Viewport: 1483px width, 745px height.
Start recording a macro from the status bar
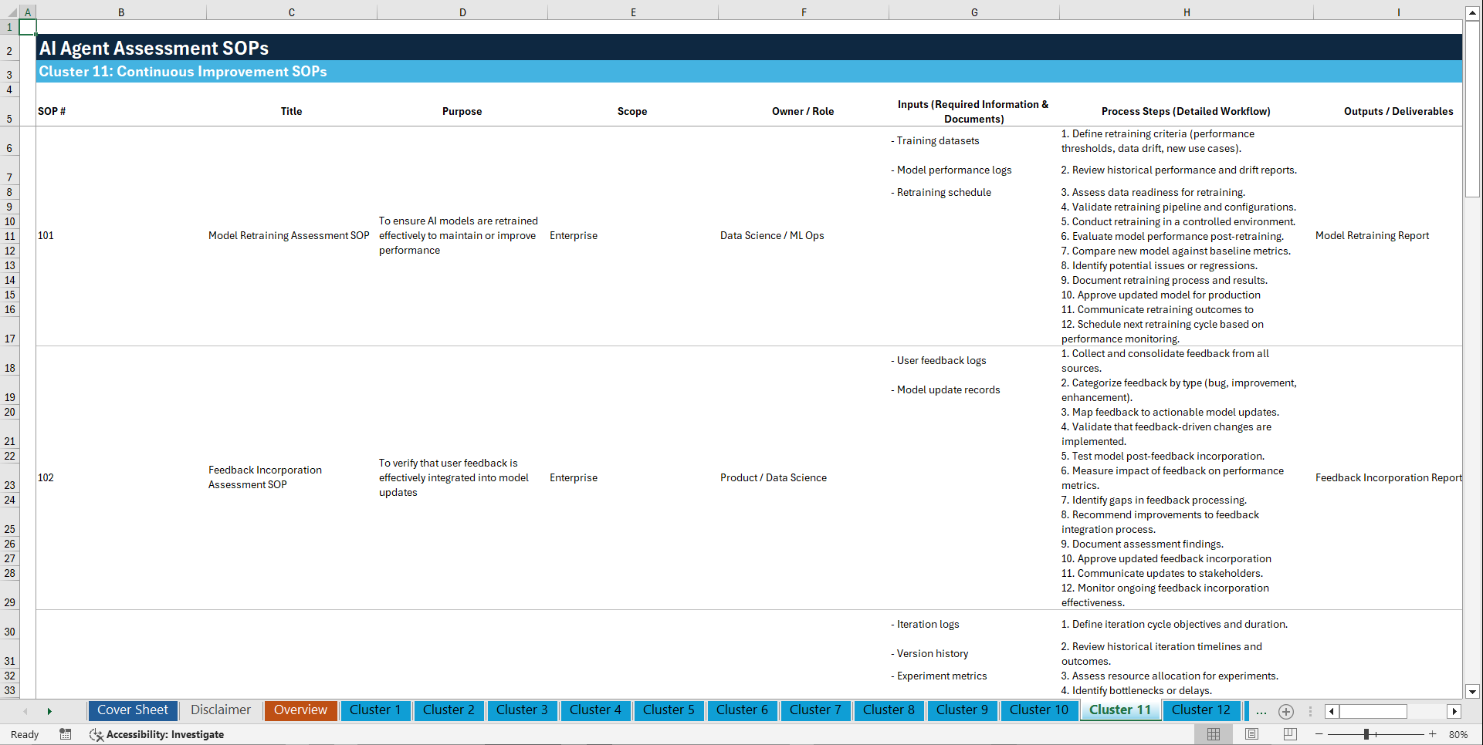(x=66, y=734)
